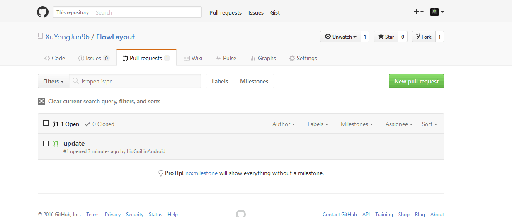Click the New pull request button
512x217 pixels.
tap(416, 81)
